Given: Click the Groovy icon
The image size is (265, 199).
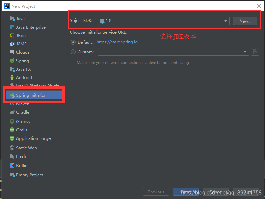Looking at the screenshot, I should pyautogui.click(x=12, y=121).
